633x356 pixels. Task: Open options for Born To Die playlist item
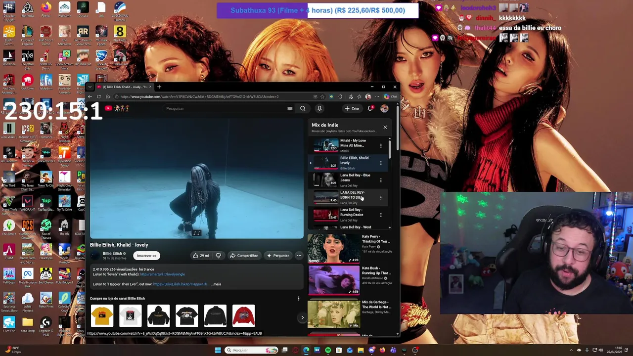(381, 197)
